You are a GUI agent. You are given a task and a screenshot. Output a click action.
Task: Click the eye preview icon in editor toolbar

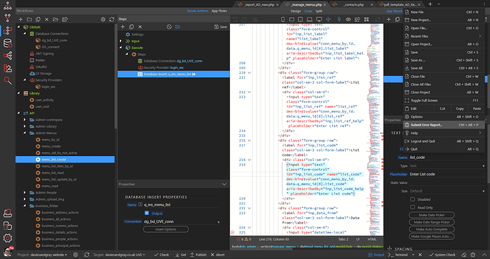348,19
